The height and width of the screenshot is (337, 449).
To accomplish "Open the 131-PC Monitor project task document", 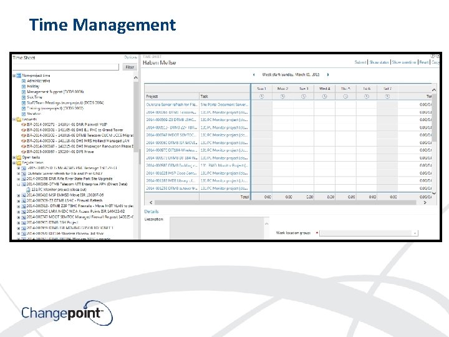I will (x=59, y=190).
